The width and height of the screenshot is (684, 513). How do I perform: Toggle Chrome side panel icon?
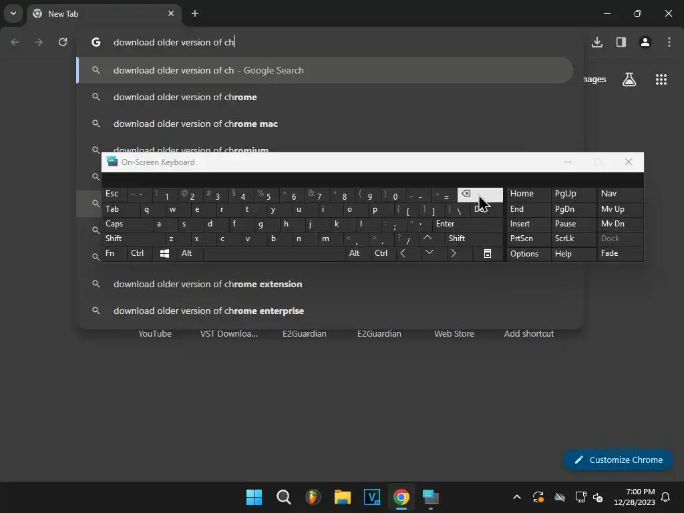tap(621, 42)
